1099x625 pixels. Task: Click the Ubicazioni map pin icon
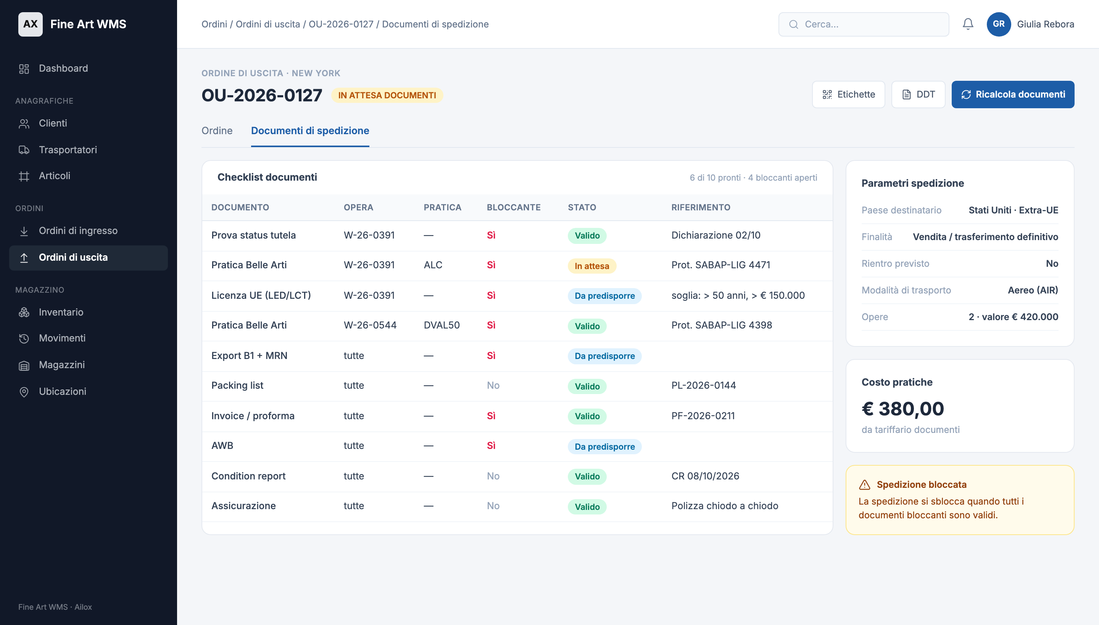click(x=24, y=391)
